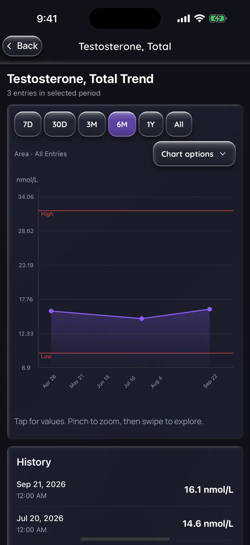
Task: Tap the Jul 10 x-axis label
Action: (130, 382)
